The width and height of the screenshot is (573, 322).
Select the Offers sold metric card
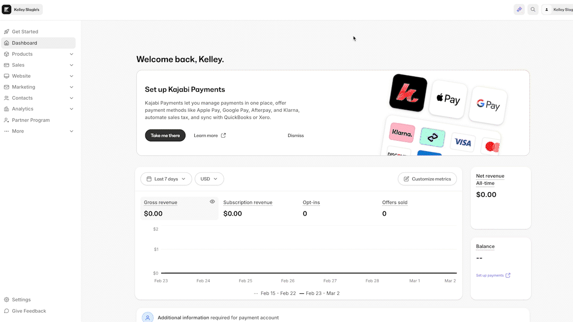pyautogui.click(x=418, y=208)
